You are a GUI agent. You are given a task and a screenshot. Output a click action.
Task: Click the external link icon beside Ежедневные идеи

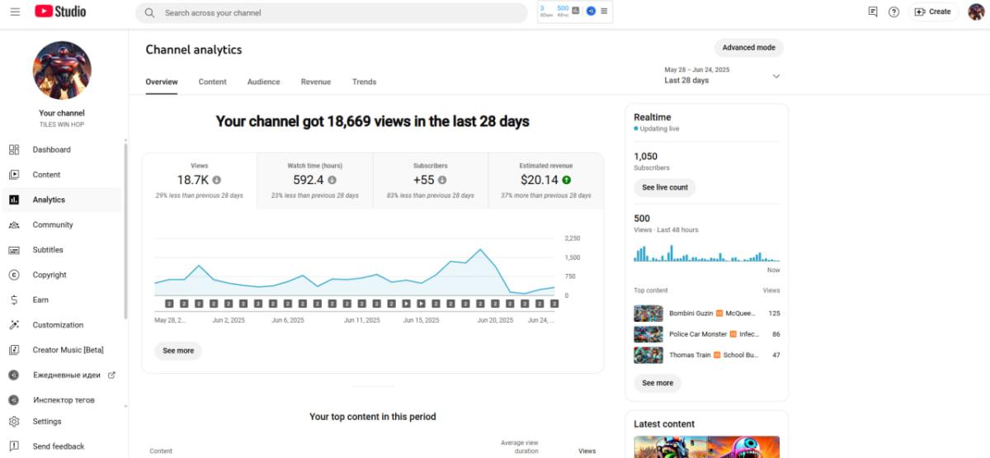click(x=112, y=375)
